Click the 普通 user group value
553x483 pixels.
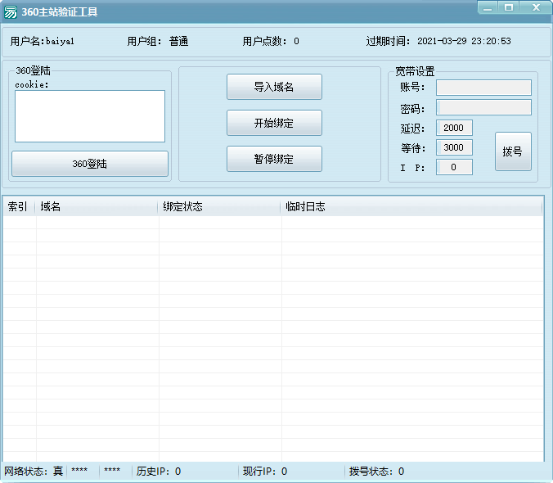tap(179, 41)
